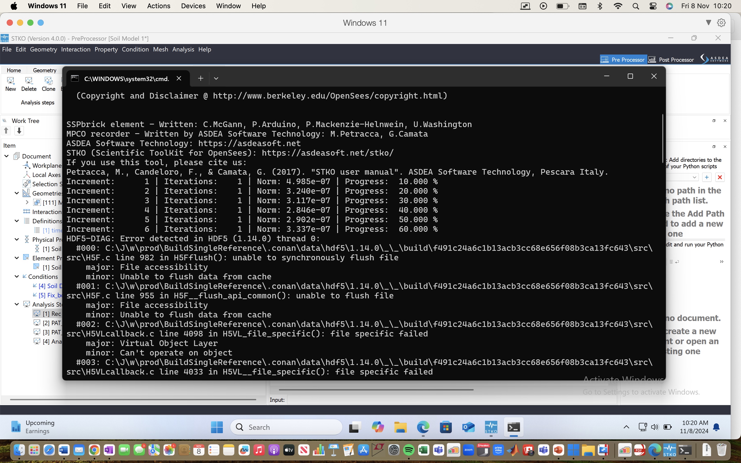741x463 pixels.
Task: Open File Explorer from Windows taskbar
Action: click(401, 427)
